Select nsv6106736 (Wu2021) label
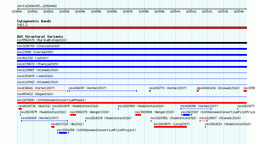 [35, 106]
